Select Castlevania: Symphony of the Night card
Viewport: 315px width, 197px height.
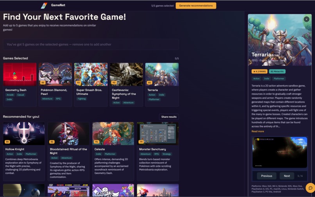pos(126,85)
